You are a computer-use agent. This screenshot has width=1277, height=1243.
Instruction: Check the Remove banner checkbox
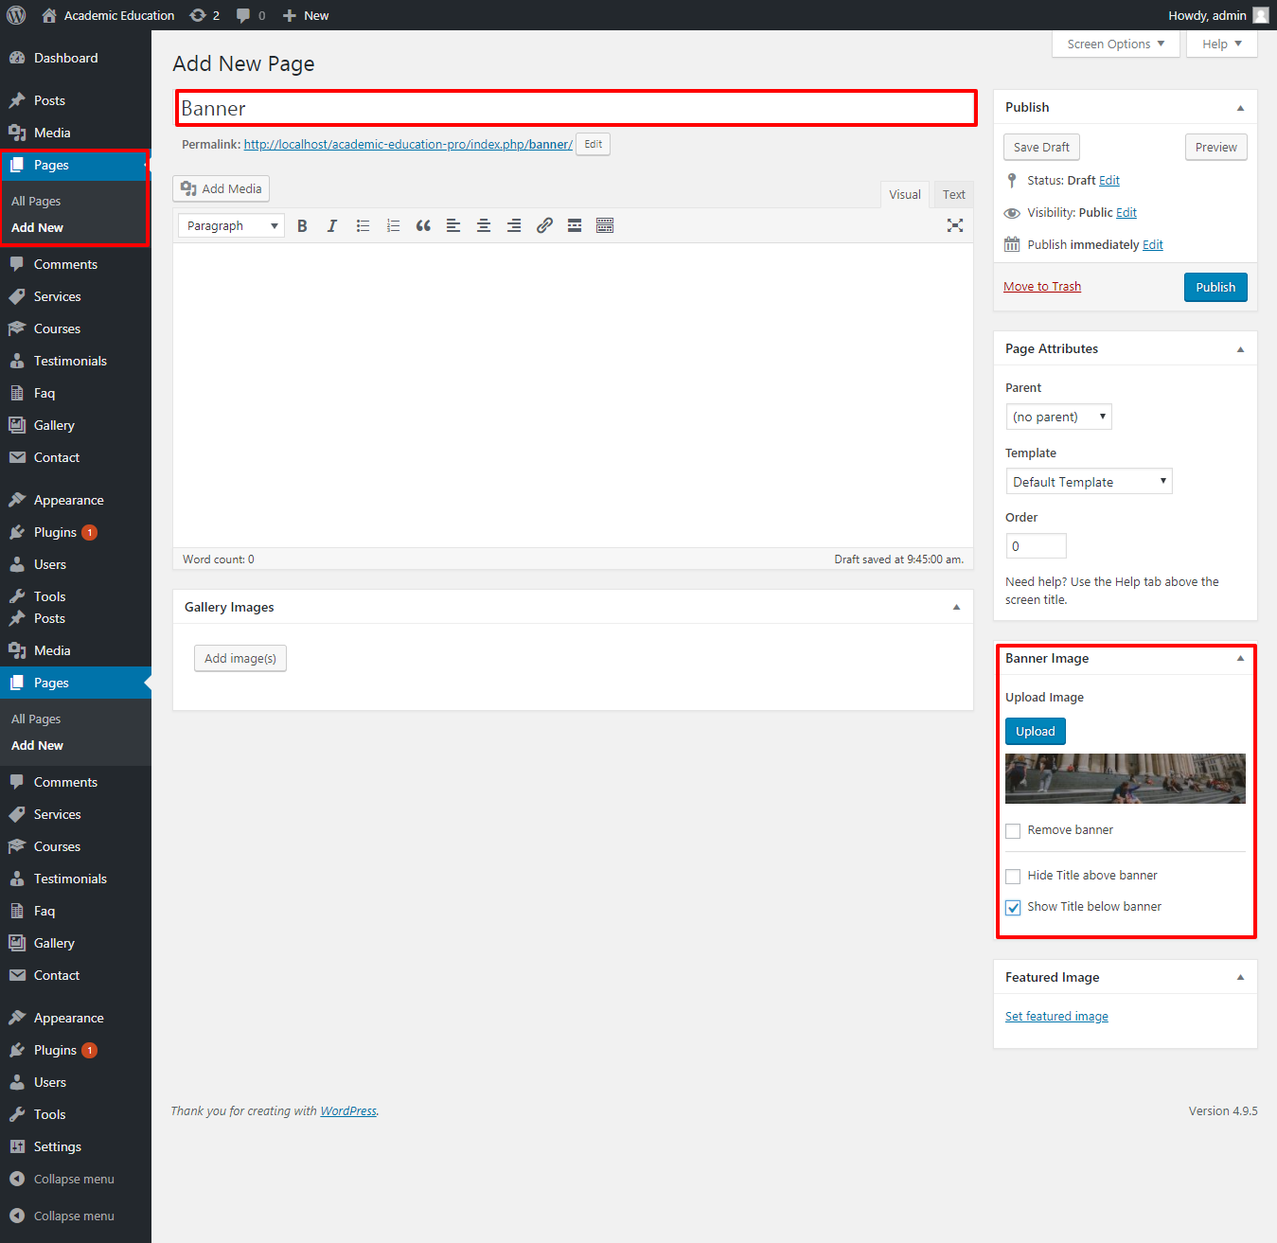click(1013, 831)
